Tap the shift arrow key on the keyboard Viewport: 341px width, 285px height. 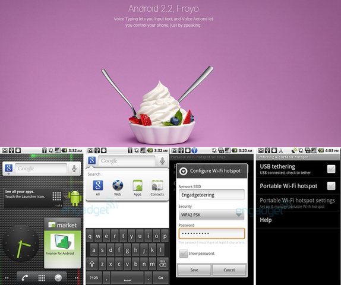coord(91,264)
